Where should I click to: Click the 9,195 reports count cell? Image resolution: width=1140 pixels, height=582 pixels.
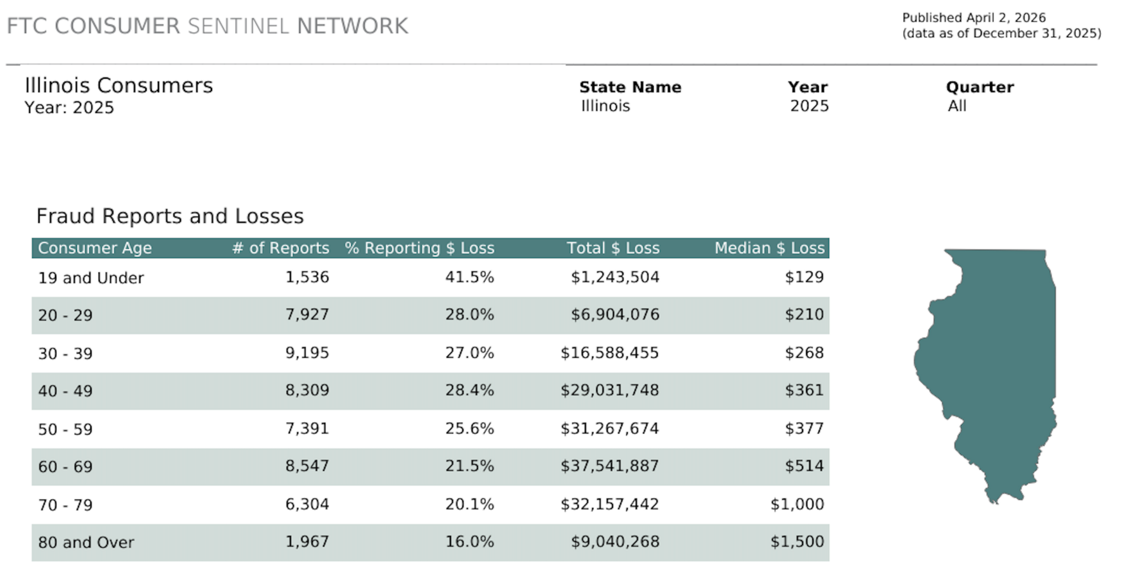point(307,352)
